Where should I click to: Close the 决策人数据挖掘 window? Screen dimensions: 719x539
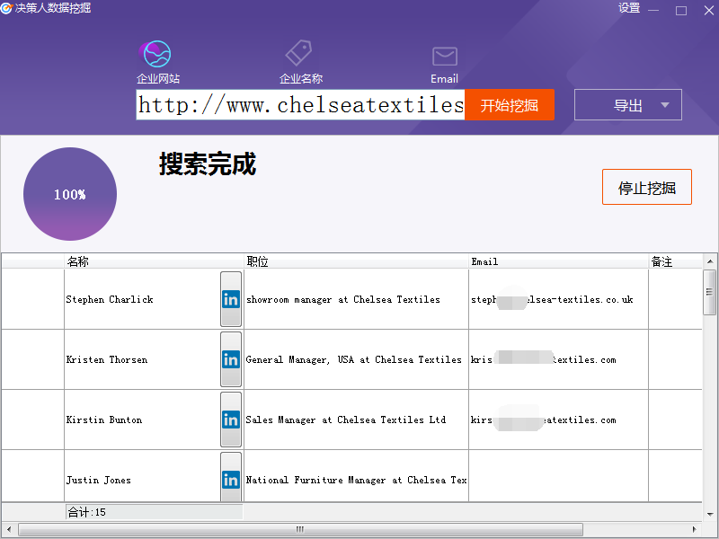pos(709,10)
